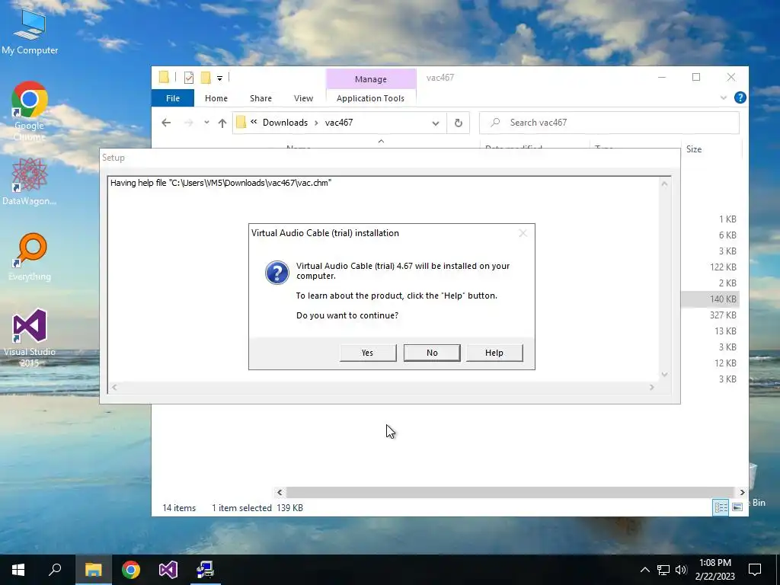This screenshot has height=585, width=780.
Task: Open network status tray icon
Action: (x=663, y=570)
